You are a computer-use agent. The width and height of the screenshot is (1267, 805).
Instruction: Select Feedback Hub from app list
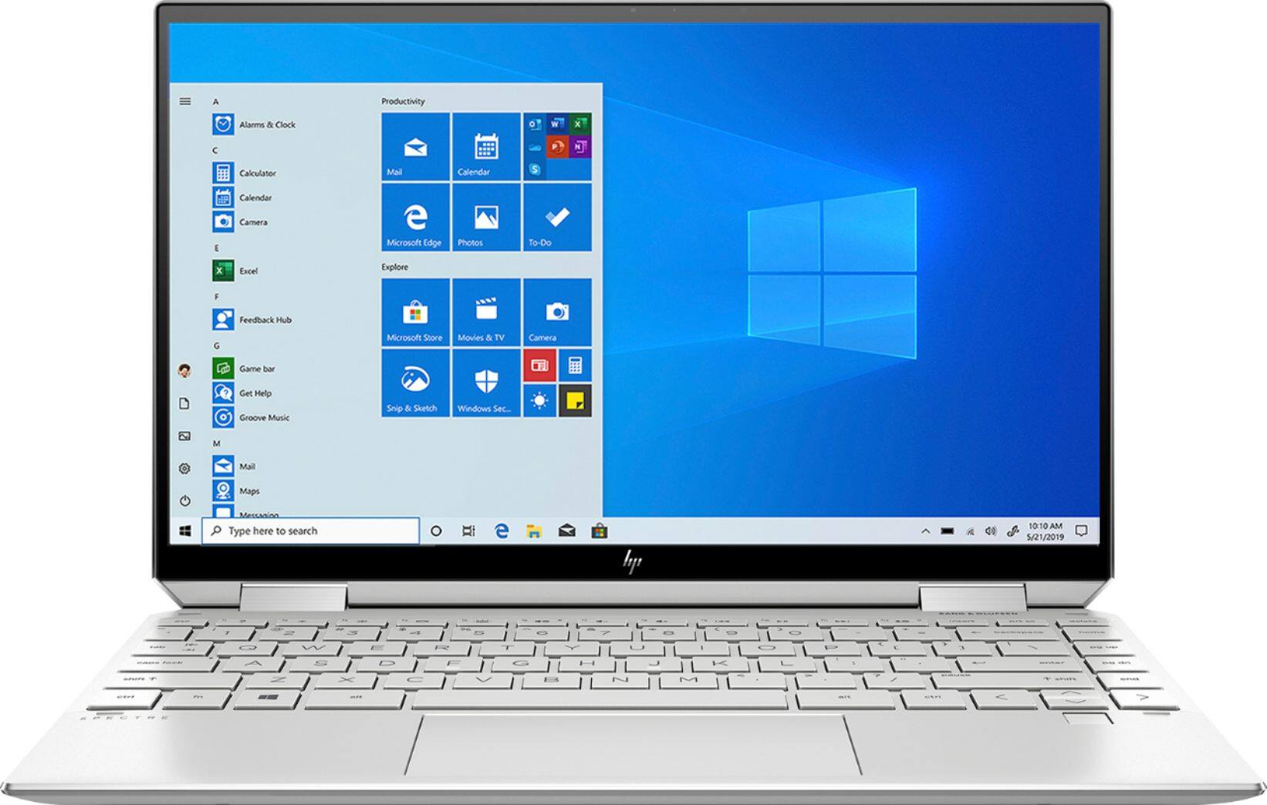tap(265, 319)
